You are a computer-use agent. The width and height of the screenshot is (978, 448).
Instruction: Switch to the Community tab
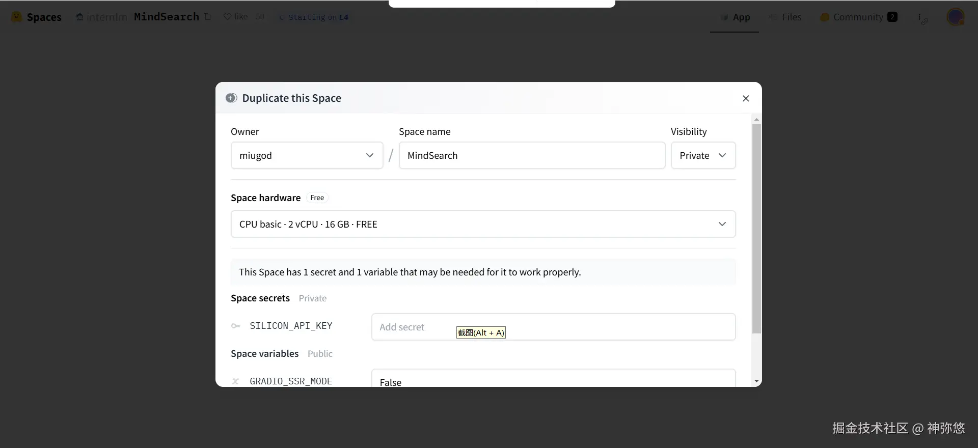pyautogui.click(x=859, y=17)
